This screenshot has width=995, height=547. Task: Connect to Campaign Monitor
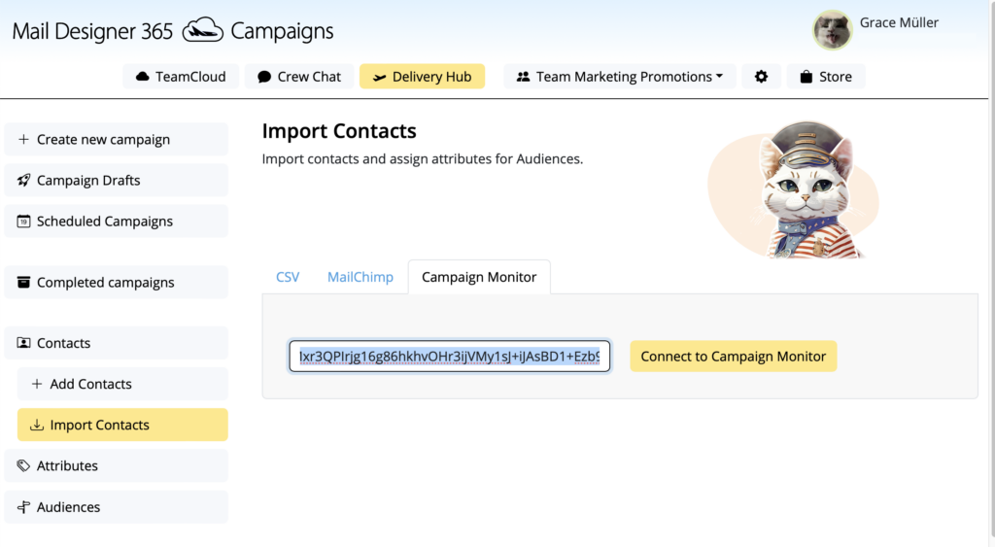point(733,356)
